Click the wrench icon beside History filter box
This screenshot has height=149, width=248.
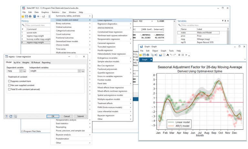pyautogui.click(x=23, y=25)
